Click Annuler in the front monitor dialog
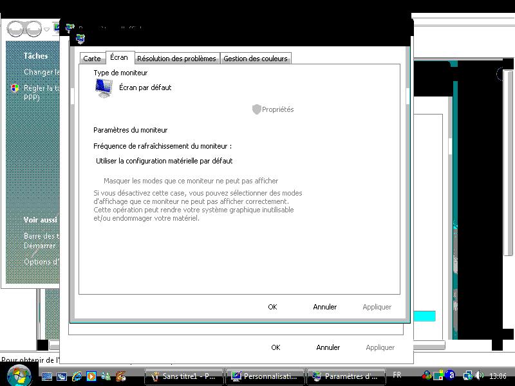 [x=325, y=307]
